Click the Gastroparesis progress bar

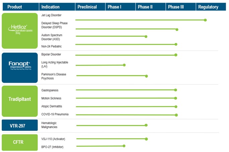[126, 90]
